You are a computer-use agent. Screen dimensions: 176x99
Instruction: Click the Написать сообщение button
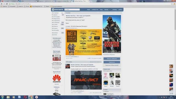tap(112, 59)
